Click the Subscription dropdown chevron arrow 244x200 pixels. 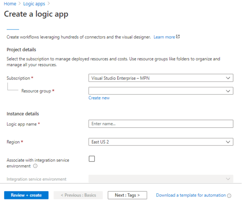(228, 78)
